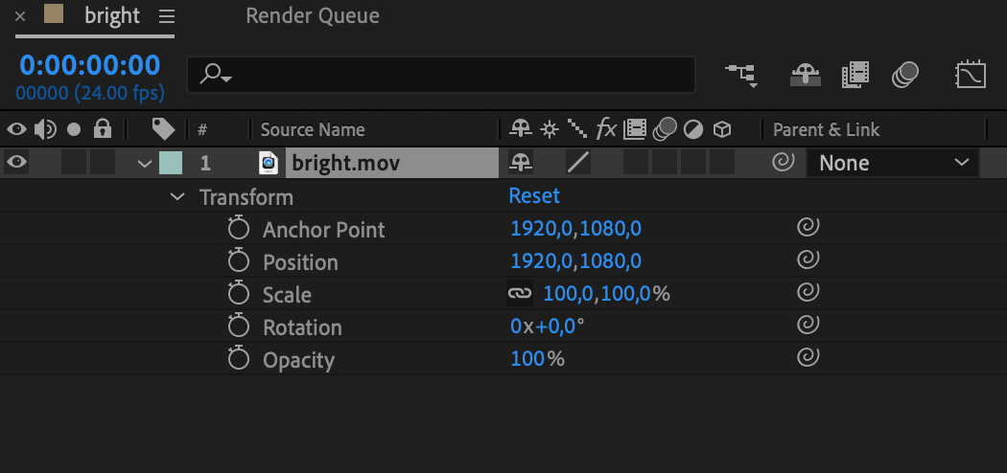1007x473 pixels.
Task: Enable Motion Blur for the composition
Action: 904,75
